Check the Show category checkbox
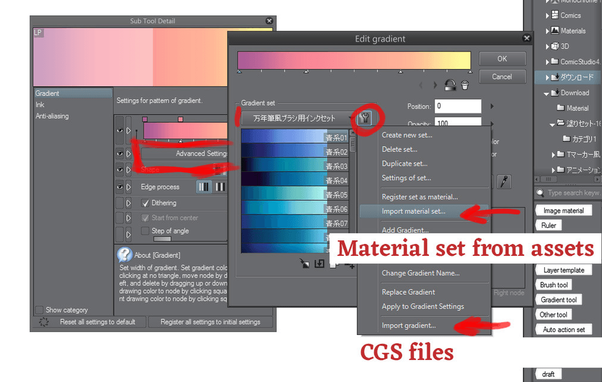Image resolution: width=602 pixels, height=382 pixels. click(39, 310)
